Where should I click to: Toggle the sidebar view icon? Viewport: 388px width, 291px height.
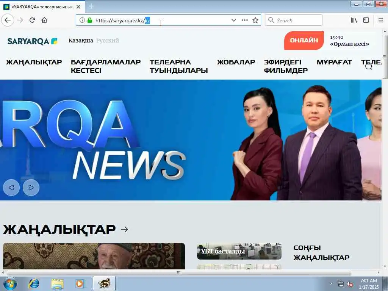[366, 20]
